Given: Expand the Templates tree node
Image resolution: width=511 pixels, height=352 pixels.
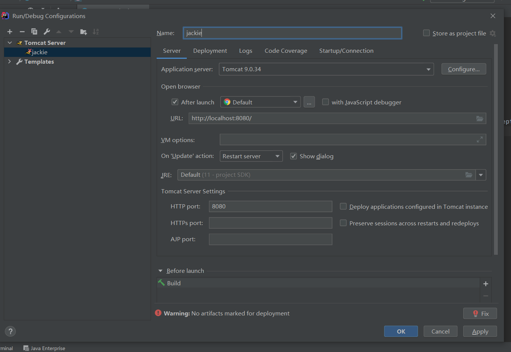Looking at the screenshot, I should point(10,62).
